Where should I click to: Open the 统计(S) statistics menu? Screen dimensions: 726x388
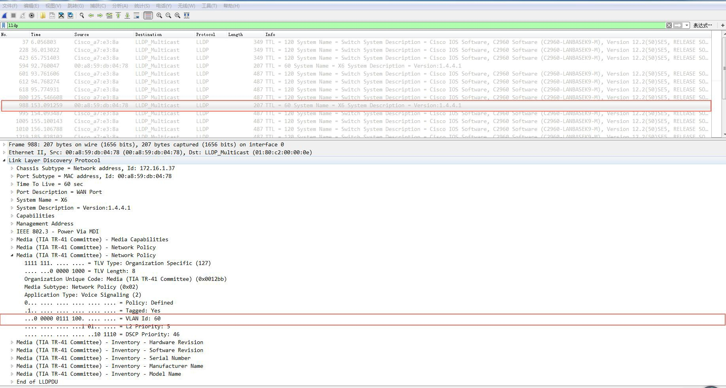click(142, 6)
